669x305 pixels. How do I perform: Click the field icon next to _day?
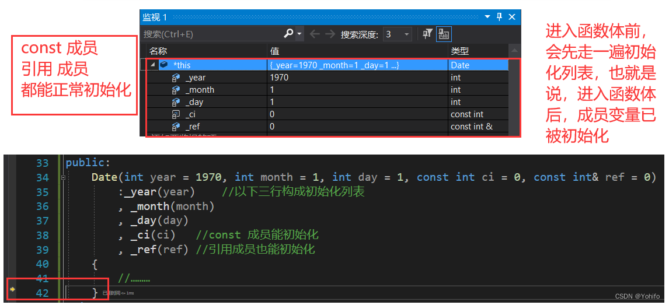(x=176, y=102)
